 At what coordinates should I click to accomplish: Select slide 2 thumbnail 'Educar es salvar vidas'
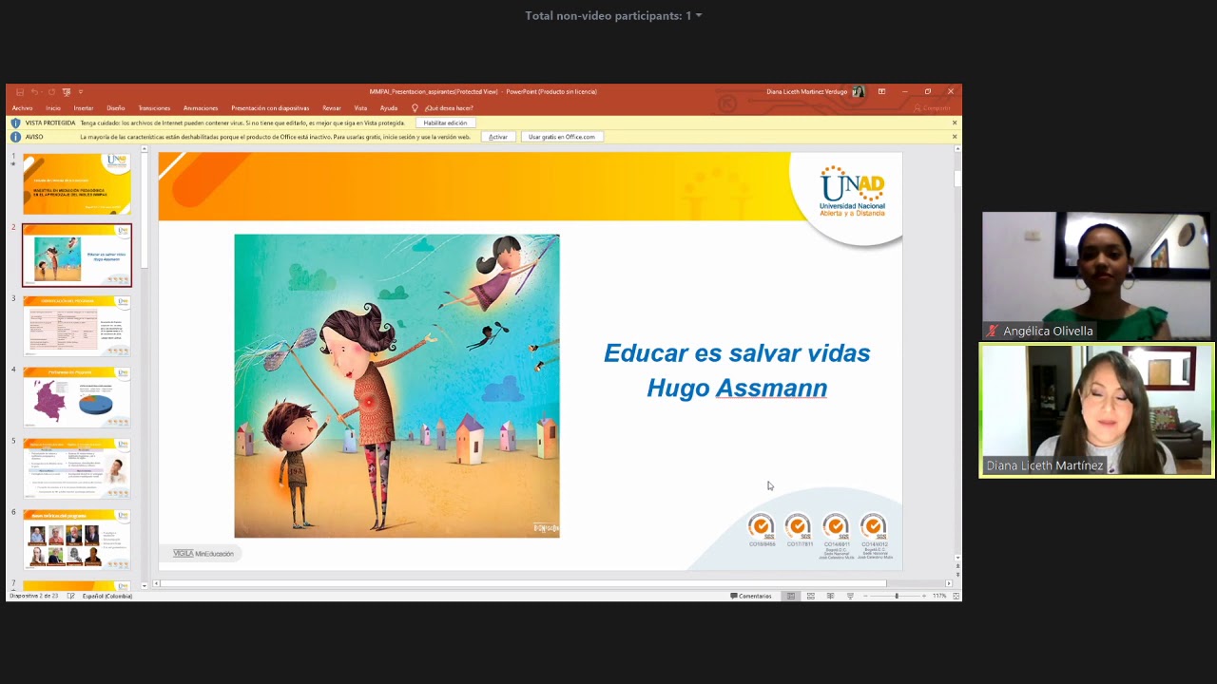(77, 255)
